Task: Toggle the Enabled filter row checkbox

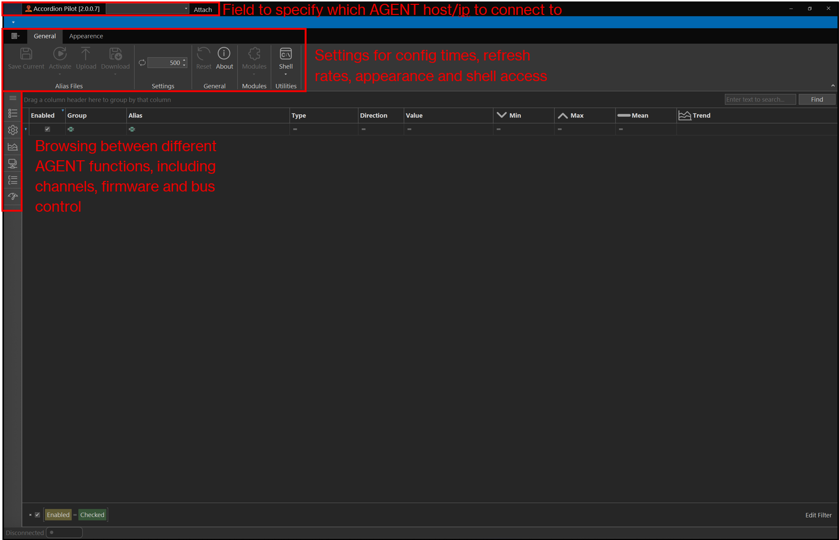Action: tap(47, 129)
